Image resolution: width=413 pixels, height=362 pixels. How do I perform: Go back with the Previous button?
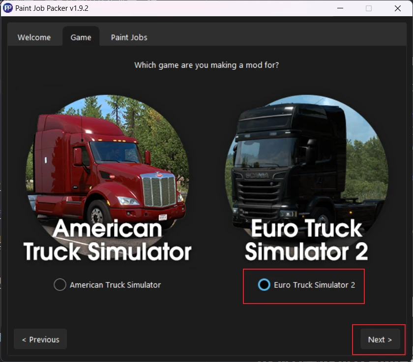[40, 339]
